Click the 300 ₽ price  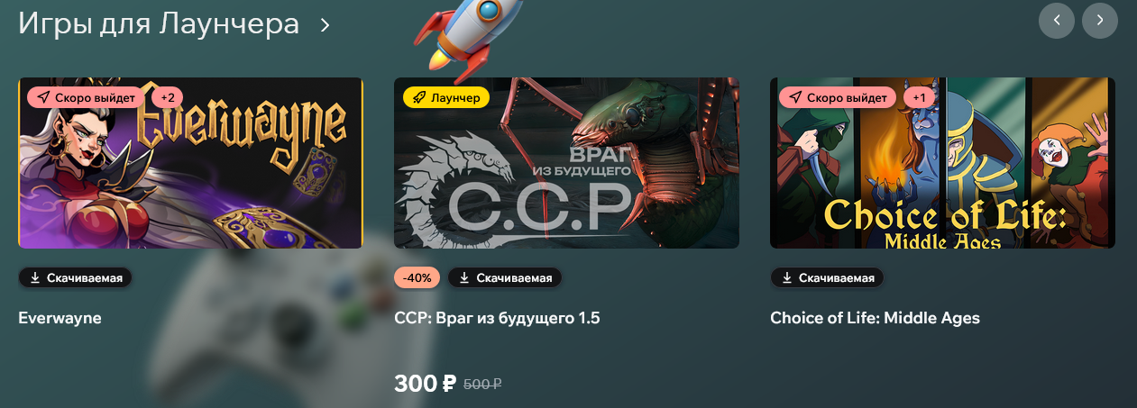point(426,384)
